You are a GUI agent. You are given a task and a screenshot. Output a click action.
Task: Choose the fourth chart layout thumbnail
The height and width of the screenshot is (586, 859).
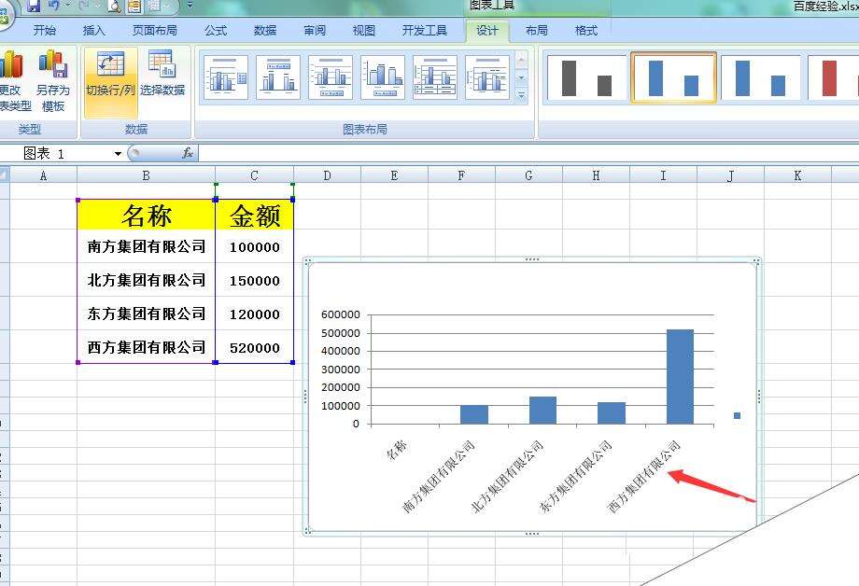(383, 77)
